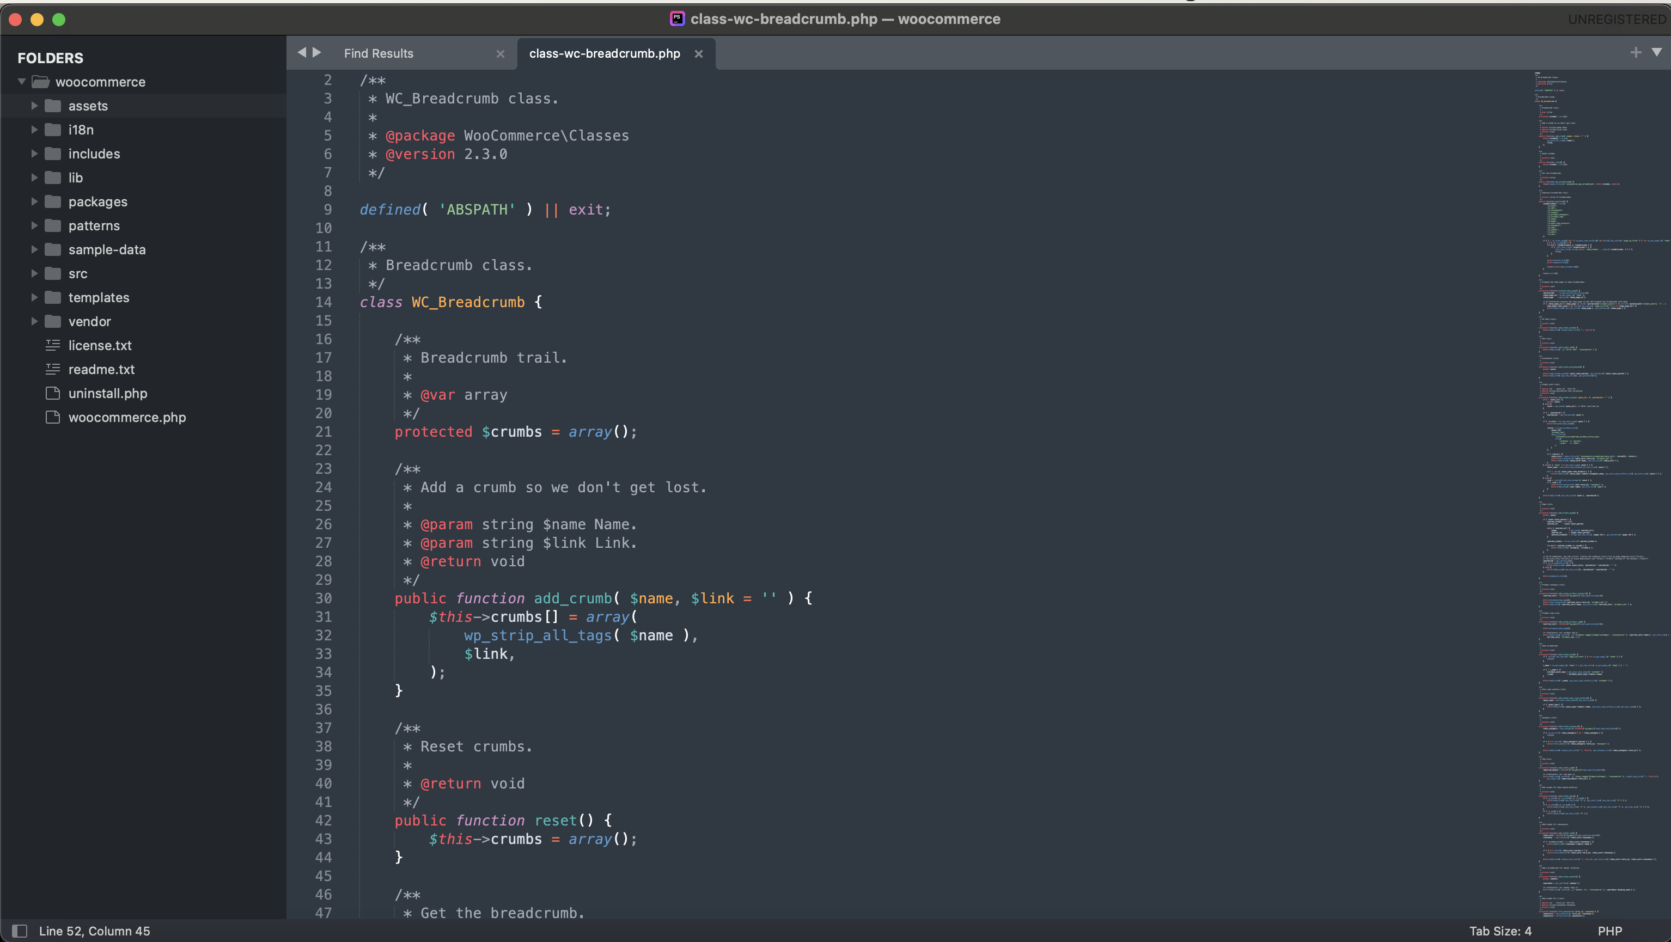Image resolution: width=1671 pixels, height=942 pixels.
Task: Click the reset function name
Action: 555,820
